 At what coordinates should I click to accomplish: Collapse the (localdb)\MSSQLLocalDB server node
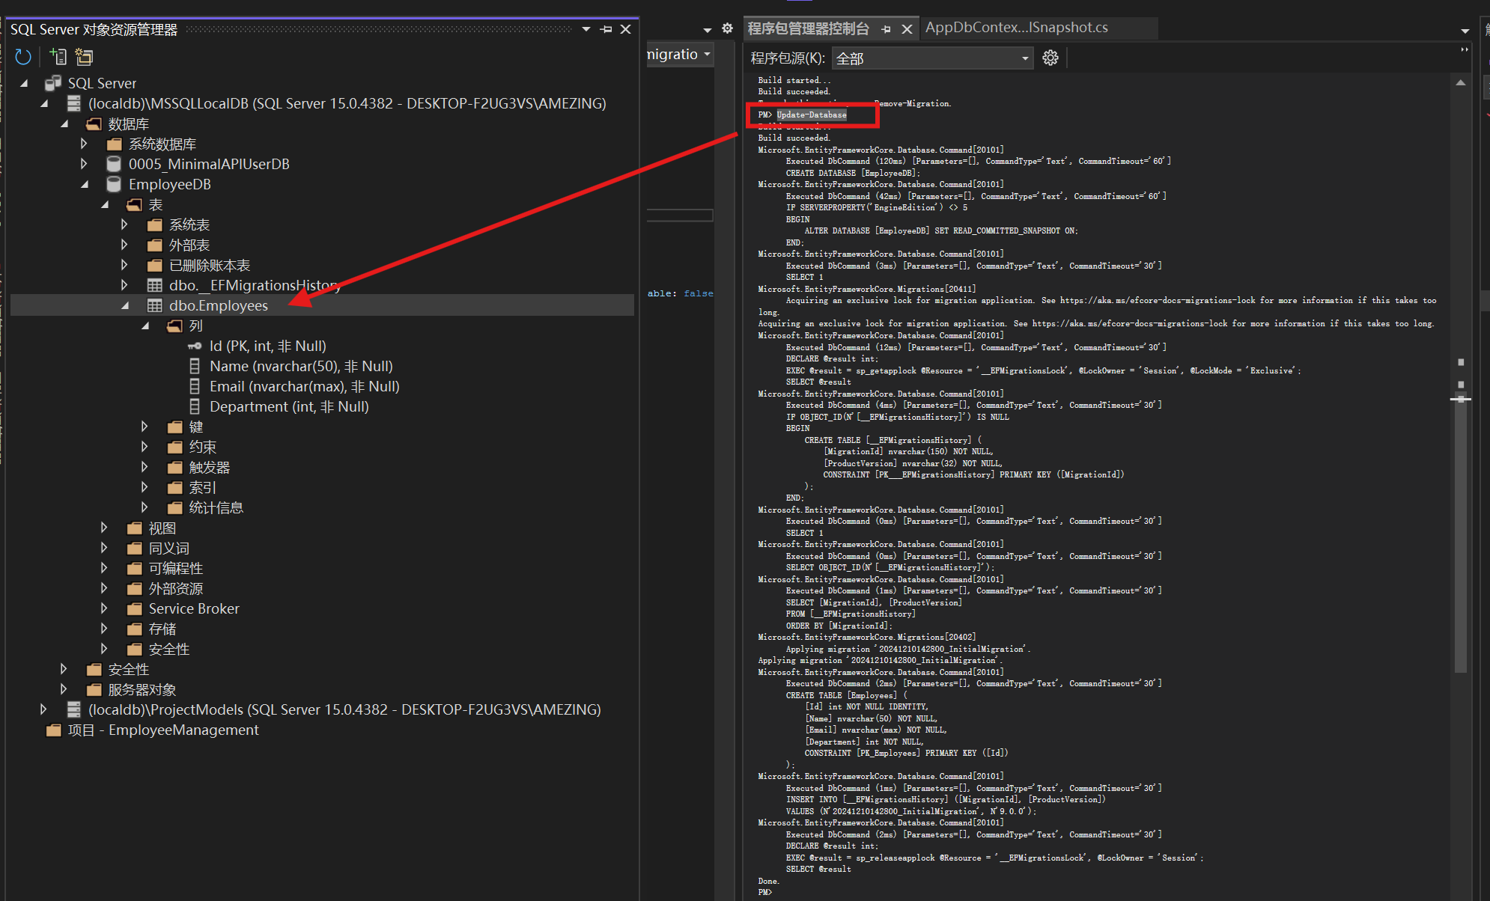click(45, 103)
